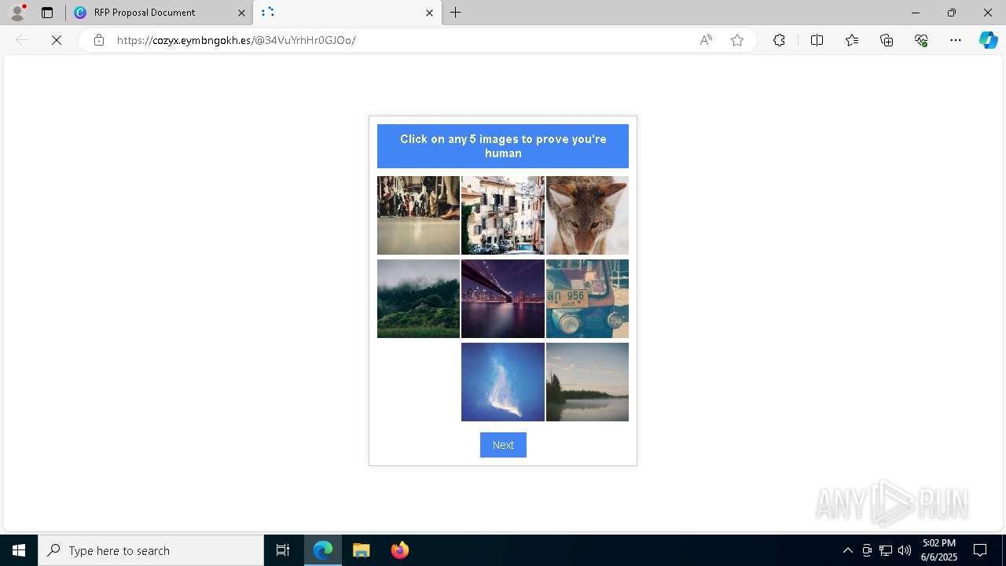Stop loading the page
1006x566 pixels.
[57, 40]
